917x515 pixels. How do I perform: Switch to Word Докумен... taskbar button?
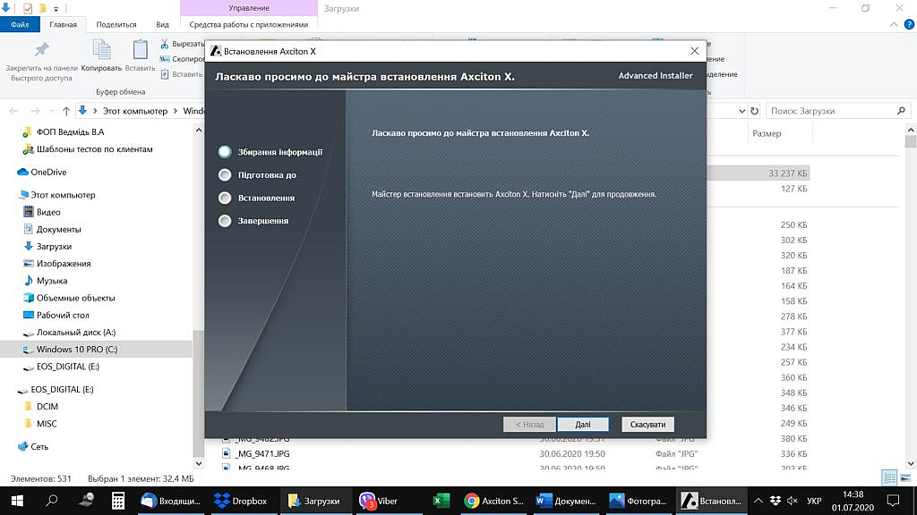tap(566, 501)
